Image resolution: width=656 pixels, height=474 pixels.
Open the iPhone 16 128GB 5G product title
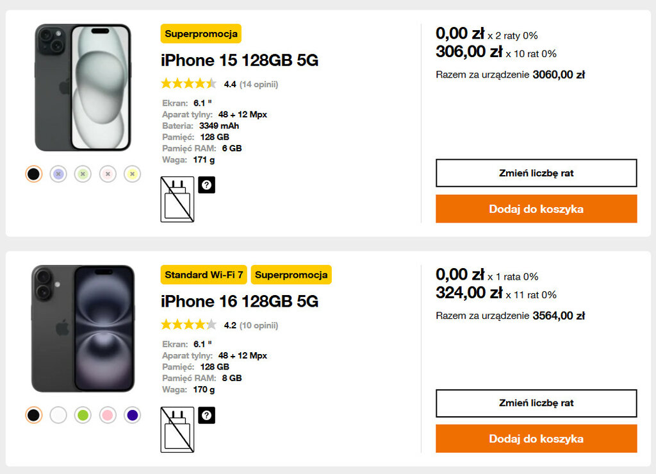(x=240, y=301)
